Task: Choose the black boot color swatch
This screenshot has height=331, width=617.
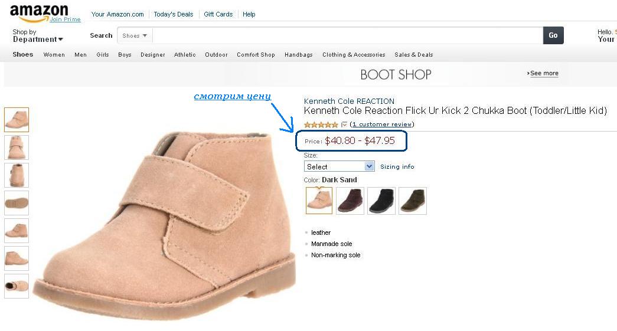Action: 381,201
